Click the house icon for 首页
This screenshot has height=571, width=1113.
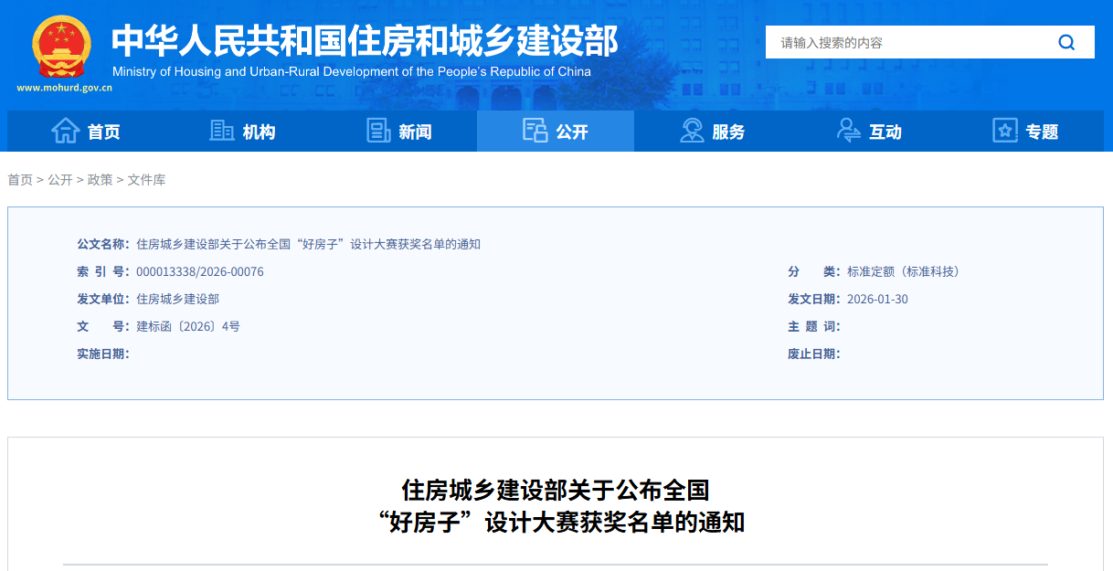pyautogui.click(x=65, y=132)
